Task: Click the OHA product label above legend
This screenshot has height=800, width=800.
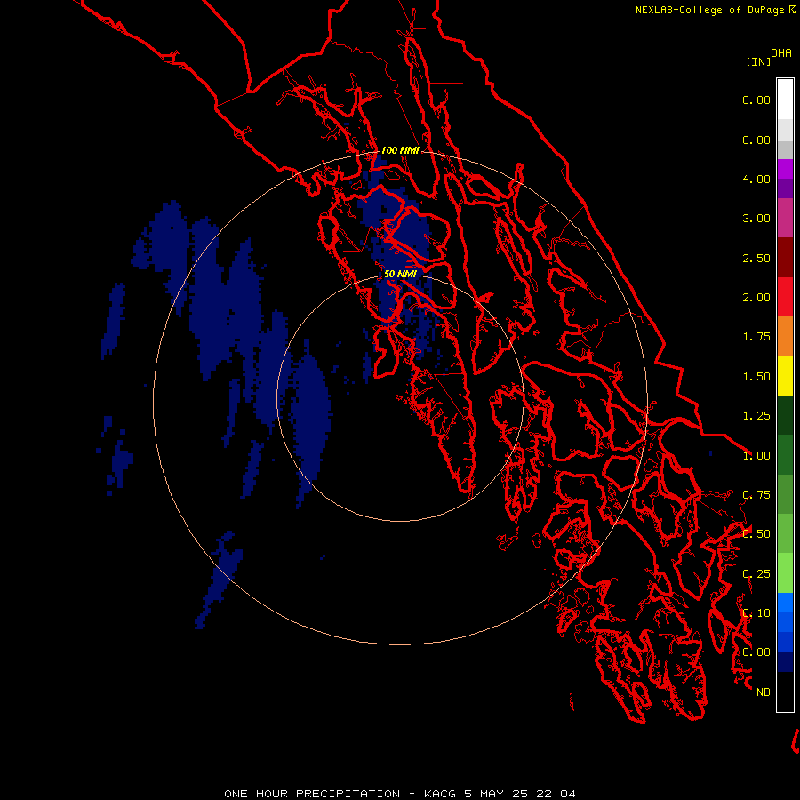Action: click(x=781, y=53)
